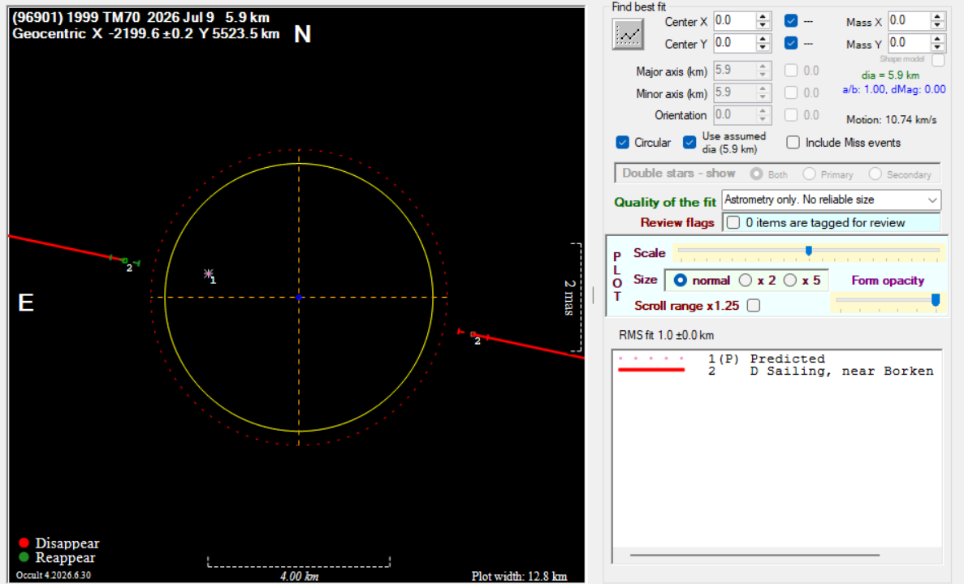The width and height of the screenshot is (964, 584).
Task: Click the Occult 4.2026.6.30 version text
Action: 54,575
